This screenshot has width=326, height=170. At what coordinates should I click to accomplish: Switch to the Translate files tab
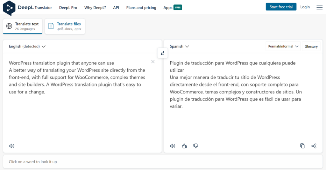click(x=65, y=26)
